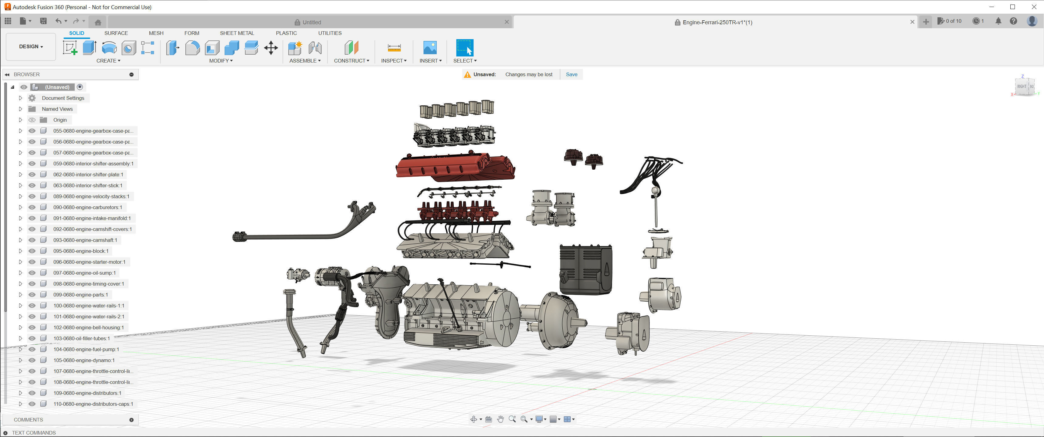Open the MODIFY menu
Viewport: 1044px width, 437px height.
[x=220, y=61]
